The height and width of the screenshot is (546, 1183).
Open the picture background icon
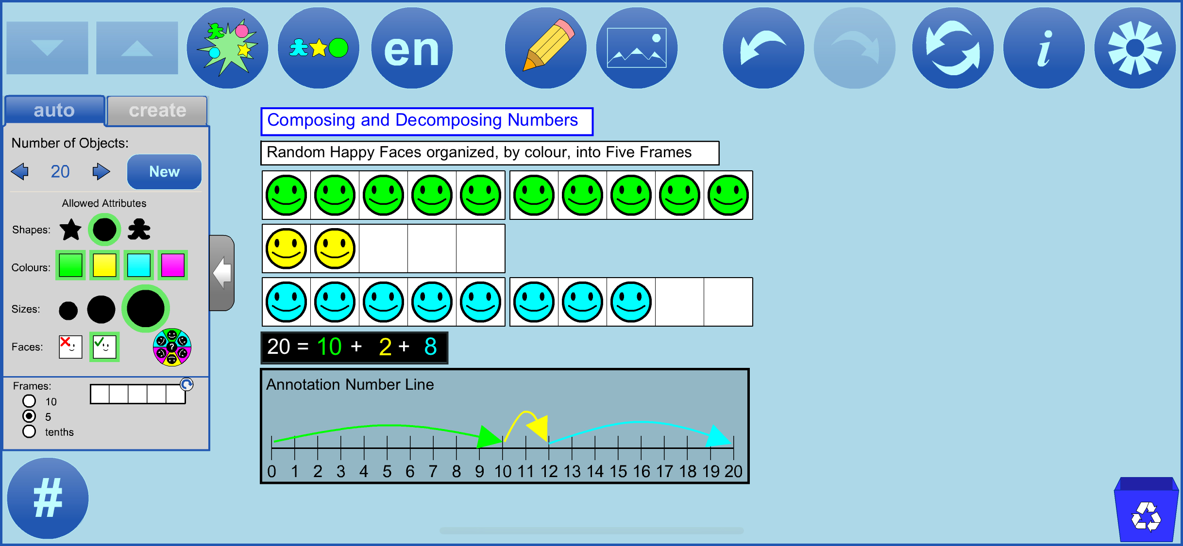[636, 48]
